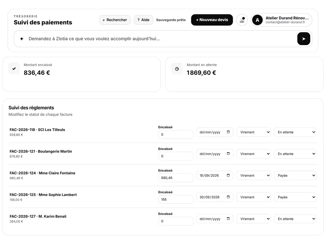329x245 pixels.
Task: Open calendar picker for FAC-2026-124 date
Action: 228,175
